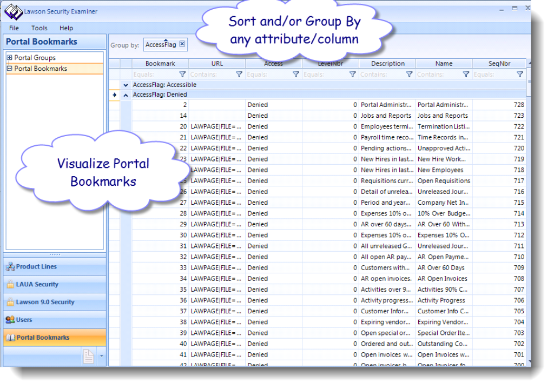The width and height of the screenshot is (554, 390).
Task: Click the Portal Bookmarks book icon
Action: pos(11,338)
